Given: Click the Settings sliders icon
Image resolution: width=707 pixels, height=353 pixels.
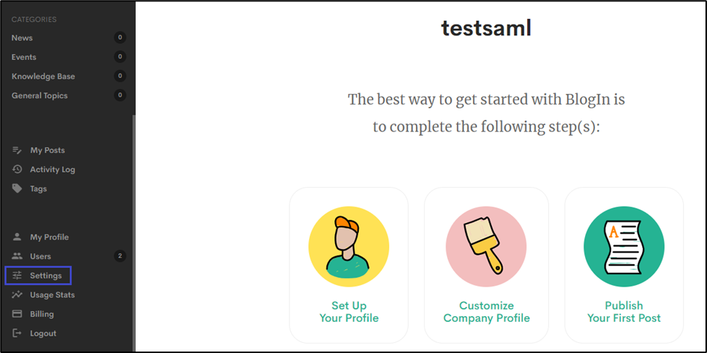Looking at the screenshot, I should pyautogui.click(x=17, y=276).
